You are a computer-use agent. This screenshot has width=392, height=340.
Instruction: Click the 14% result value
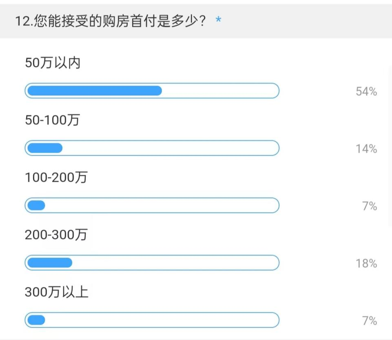(366, 149)
